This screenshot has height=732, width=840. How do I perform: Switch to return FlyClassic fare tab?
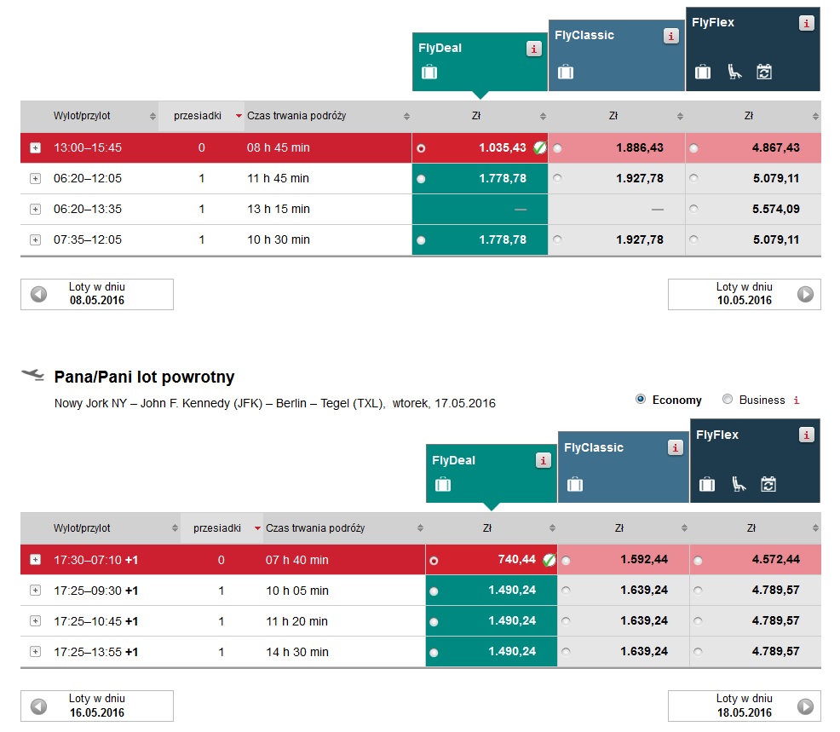pos(623,467)
